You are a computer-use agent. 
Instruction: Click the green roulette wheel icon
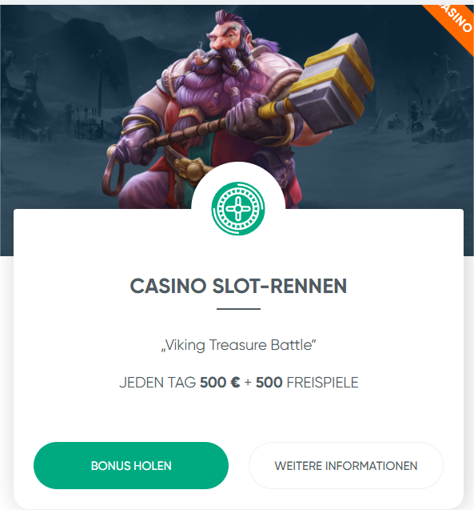tap(238, 208)
